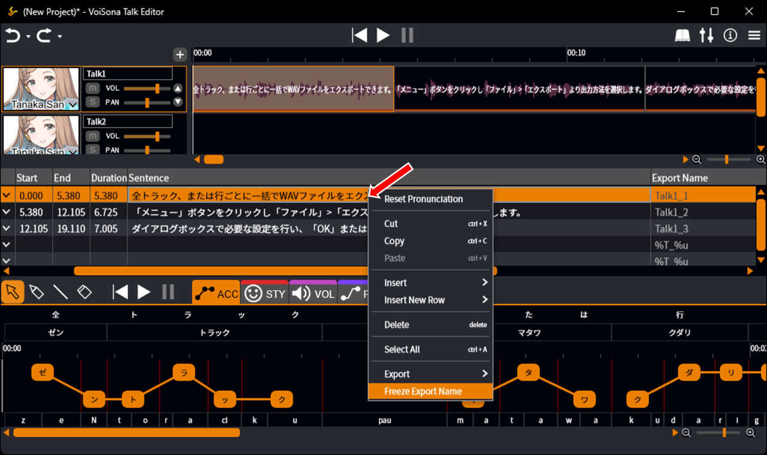This screenshot has width=767, height=455.
Task: Expand the Insert New Row submenu
Action: click(x=430, y=300)
